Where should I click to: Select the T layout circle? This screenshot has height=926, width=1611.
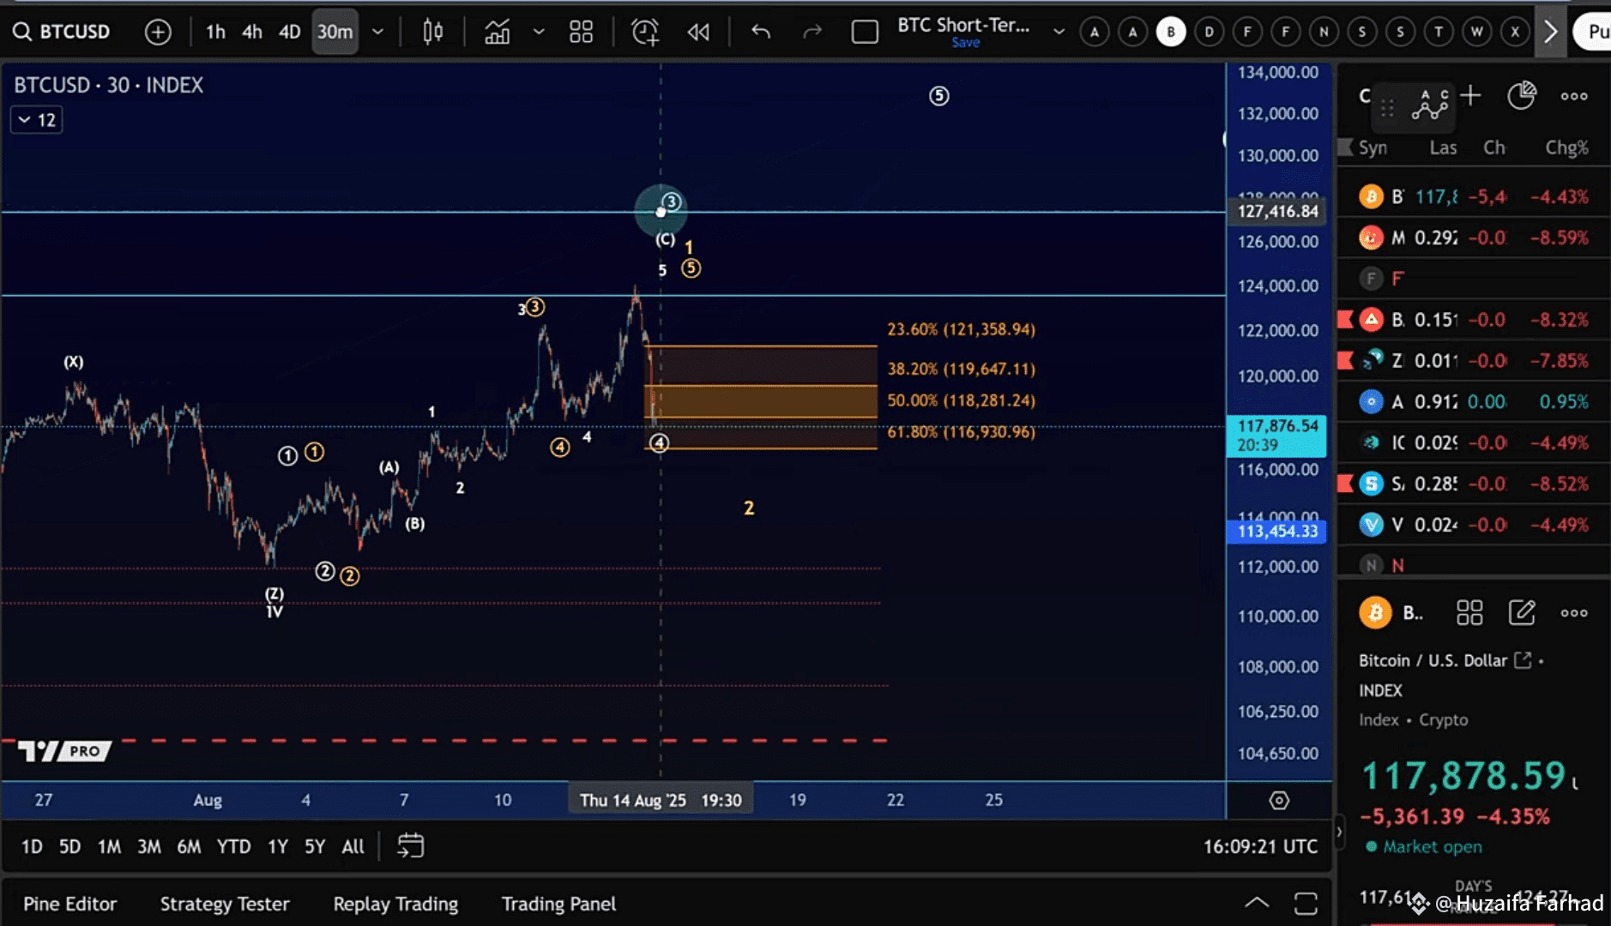coord(1439,32)
